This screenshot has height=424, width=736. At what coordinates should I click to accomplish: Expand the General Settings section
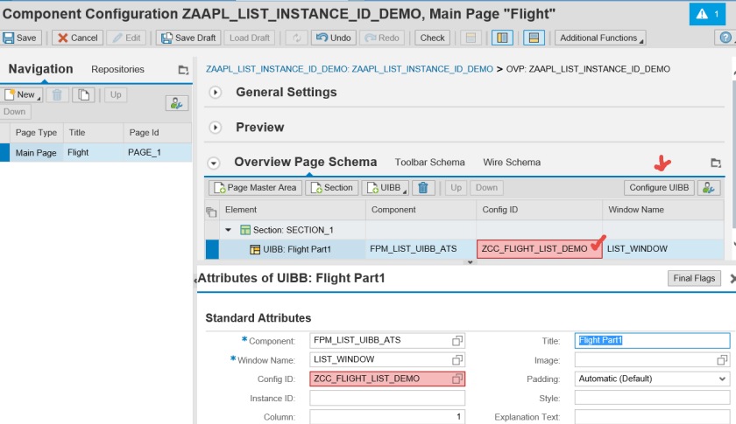pyautogui.click(x=216, y=93)
